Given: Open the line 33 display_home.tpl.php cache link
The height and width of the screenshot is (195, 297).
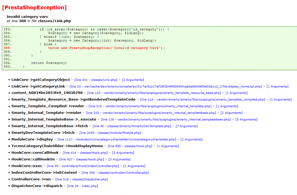Looking at the screenshot, I should coord(165,87).
